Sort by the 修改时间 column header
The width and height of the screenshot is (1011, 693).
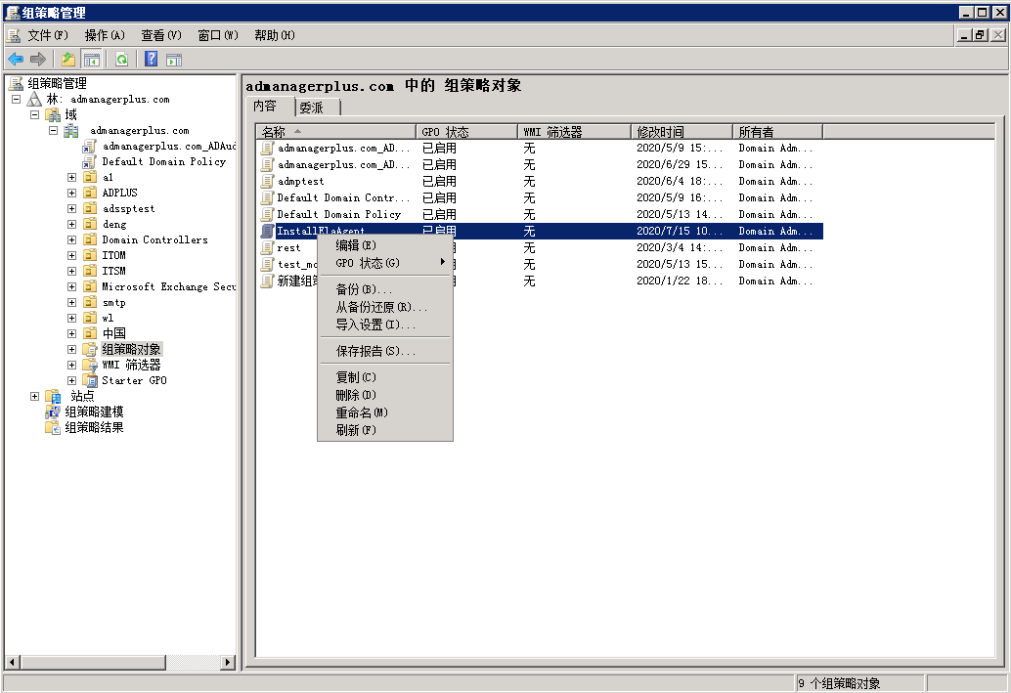click(681, 132)
